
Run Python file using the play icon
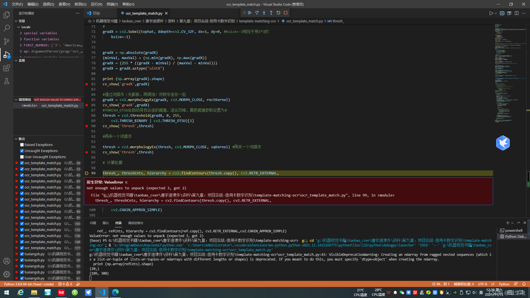tap(491, 13)
